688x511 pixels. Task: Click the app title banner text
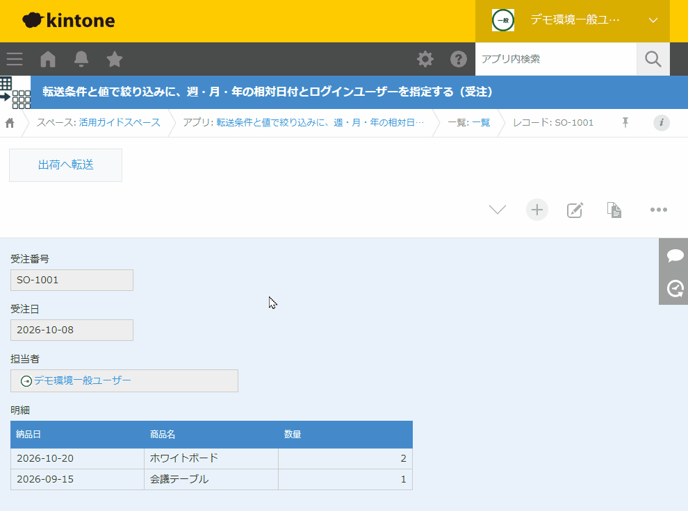pos(268,92)
